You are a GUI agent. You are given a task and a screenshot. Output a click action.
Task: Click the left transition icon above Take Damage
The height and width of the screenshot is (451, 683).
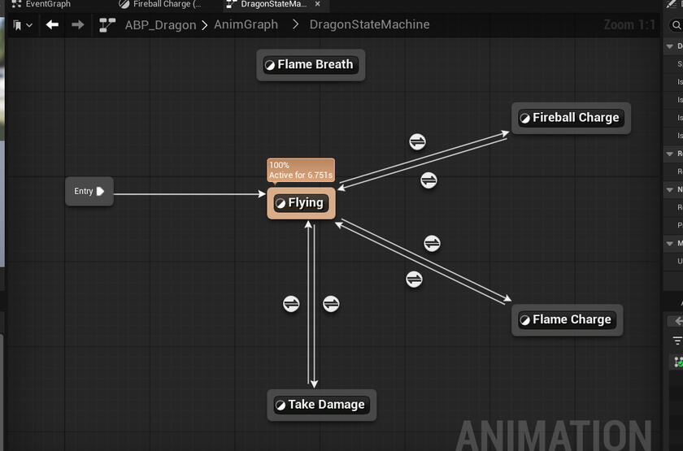[291, 304]
